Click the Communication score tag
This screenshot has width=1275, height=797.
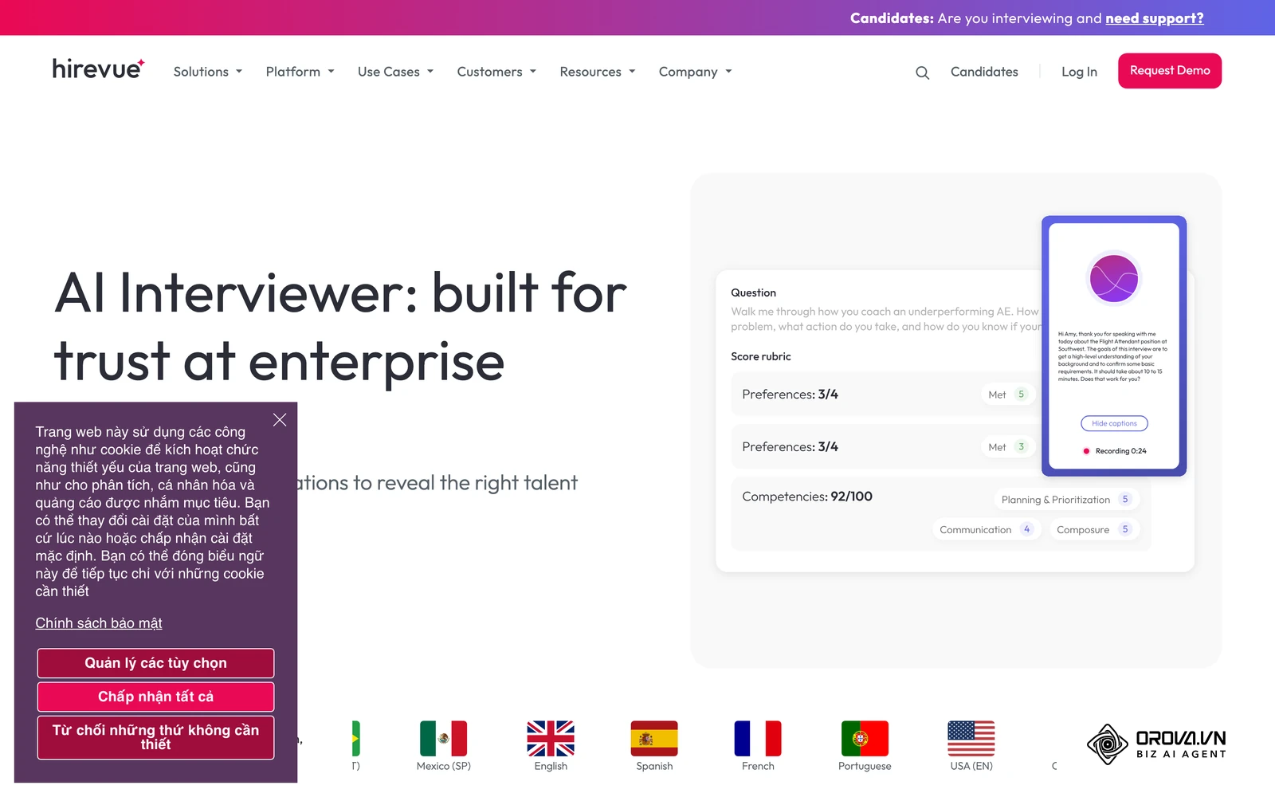tap(987, 529)
